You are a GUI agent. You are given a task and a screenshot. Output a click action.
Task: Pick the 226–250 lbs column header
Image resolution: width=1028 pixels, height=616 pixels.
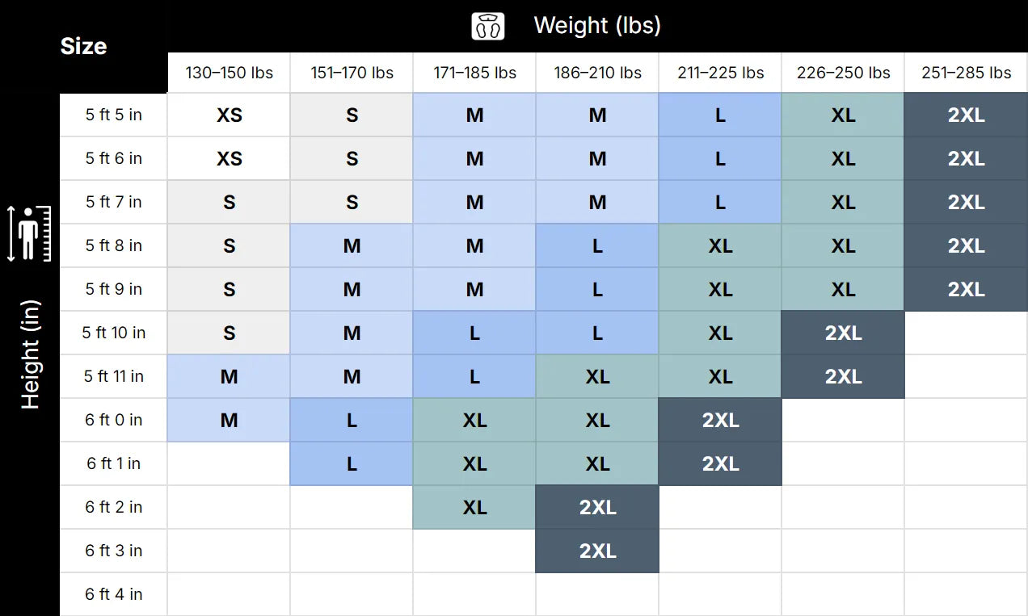(843, 73)
